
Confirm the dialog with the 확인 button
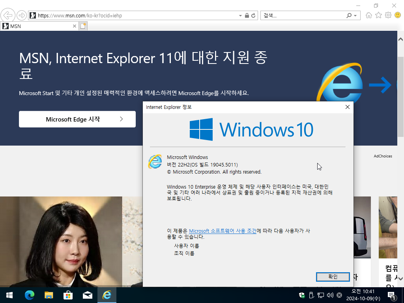click(x=333, y=277)
